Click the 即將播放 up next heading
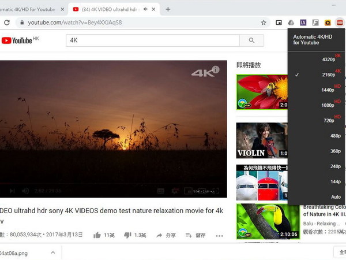This screenshot has width=346, height=260. click(x=249, y=65)
